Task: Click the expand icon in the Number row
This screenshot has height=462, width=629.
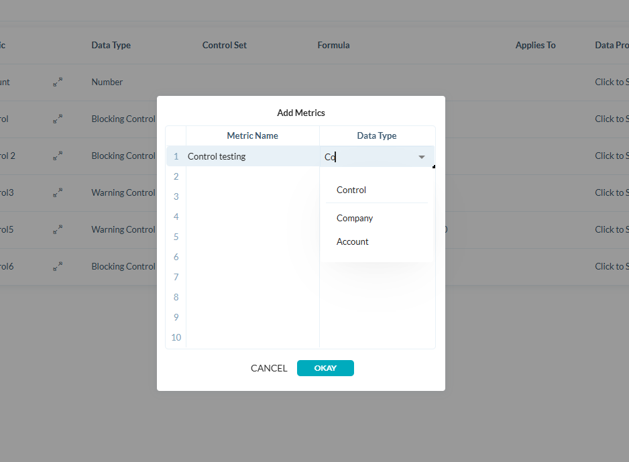Action: point(58,82)
